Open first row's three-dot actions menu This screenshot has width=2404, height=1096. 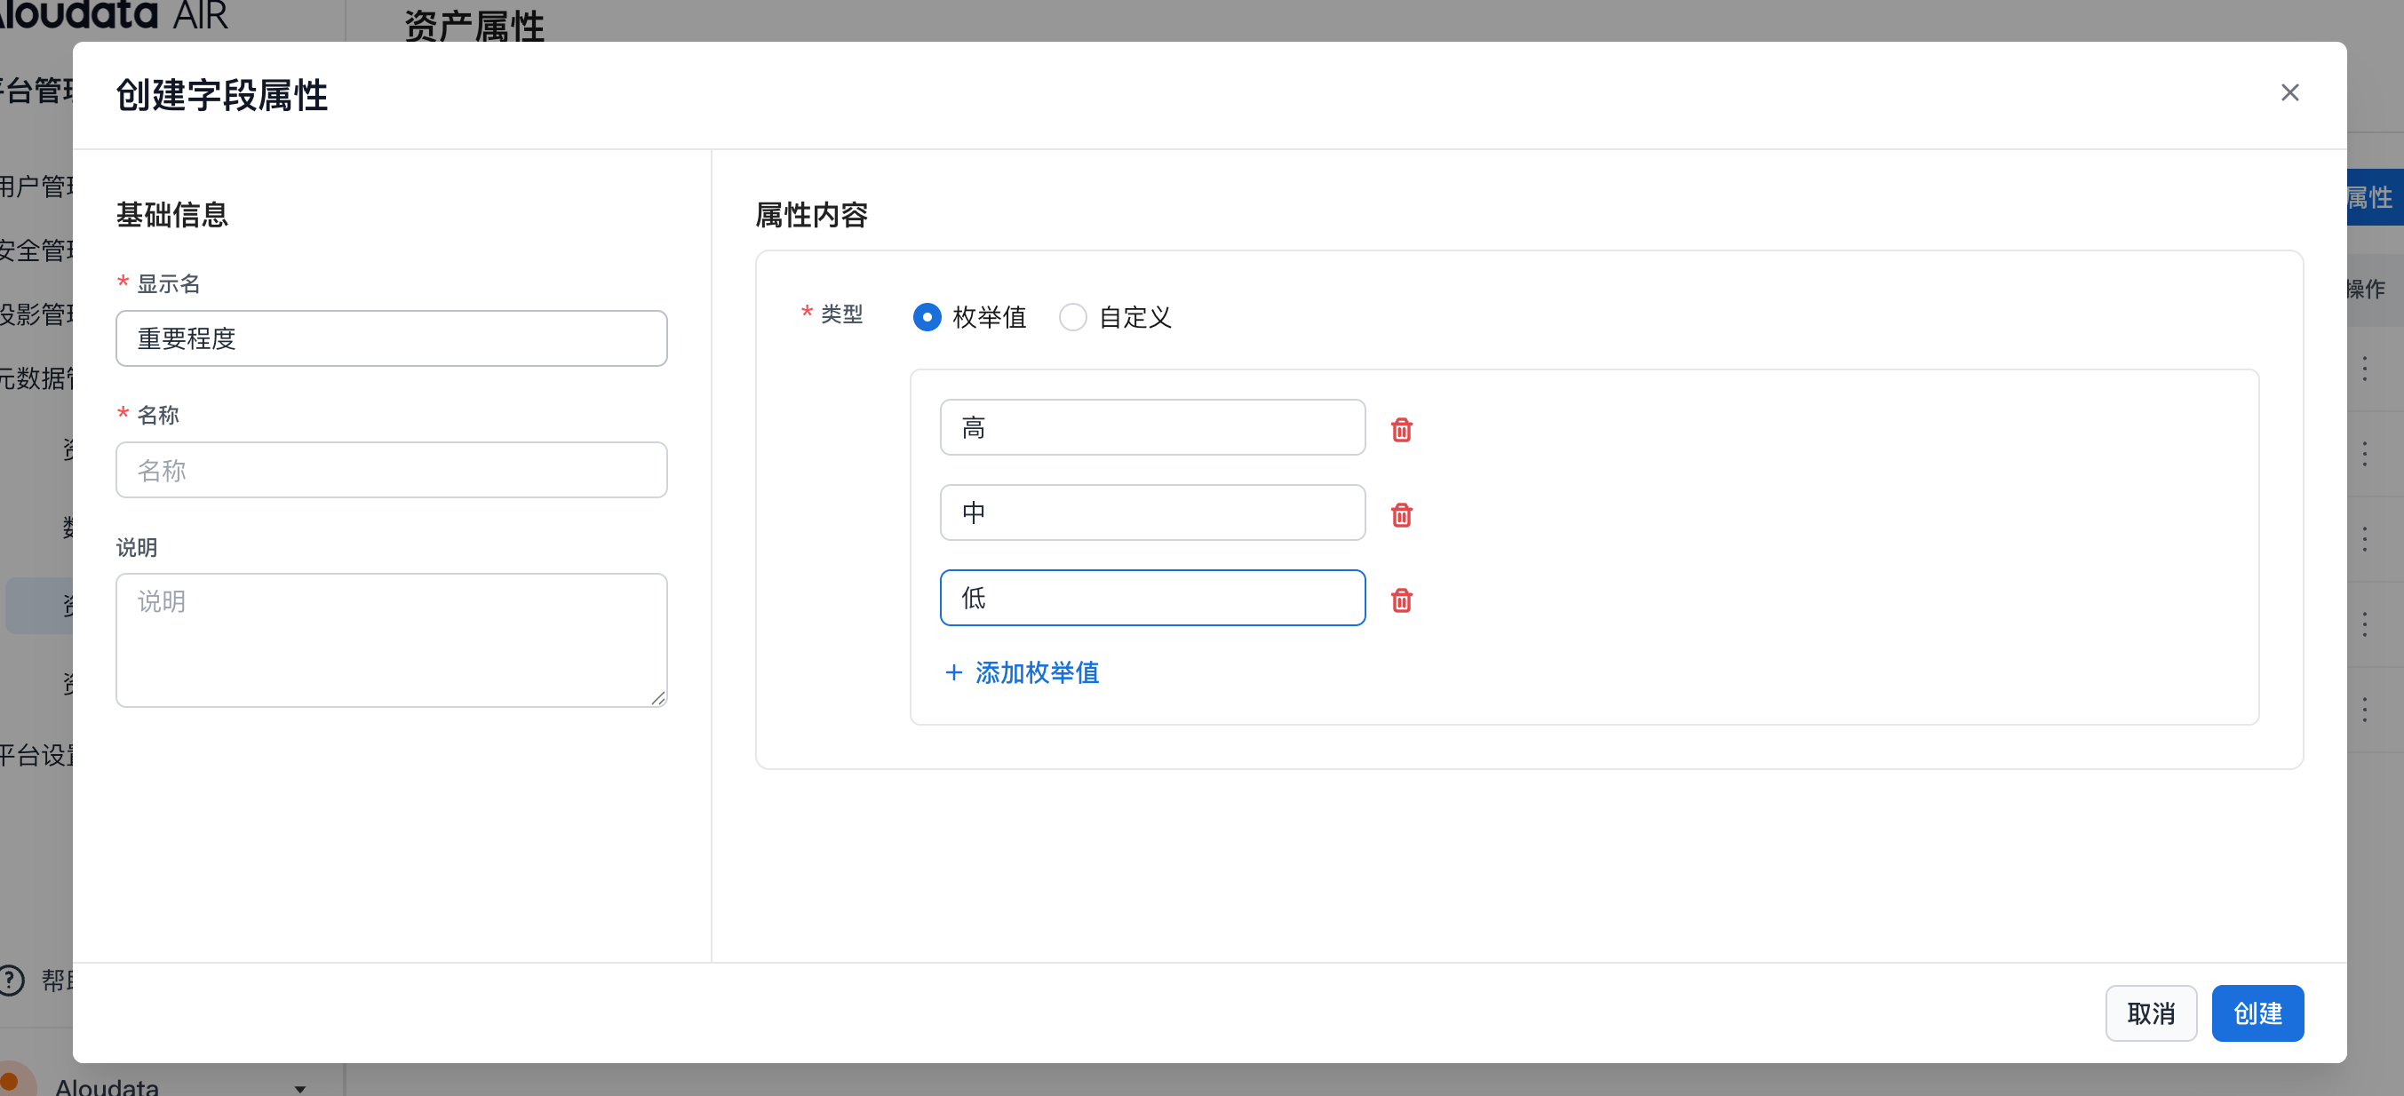click(x=2364, y=369)
